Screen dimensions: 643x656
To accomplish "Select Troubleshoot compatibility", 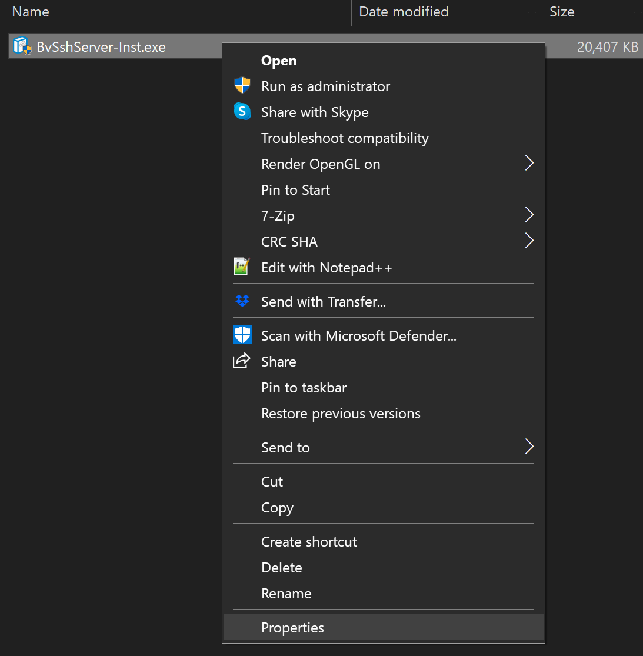I will point(345,138).
